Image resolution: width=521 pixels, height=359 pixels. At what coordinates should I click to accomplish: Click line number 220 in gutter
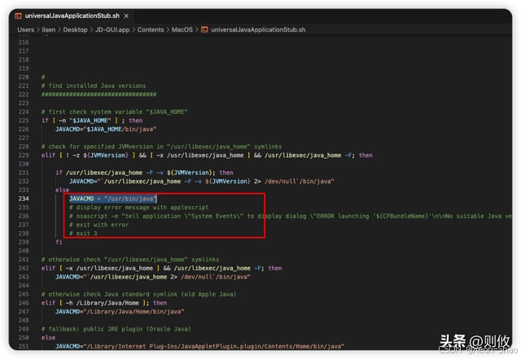[x=24, y=77]
